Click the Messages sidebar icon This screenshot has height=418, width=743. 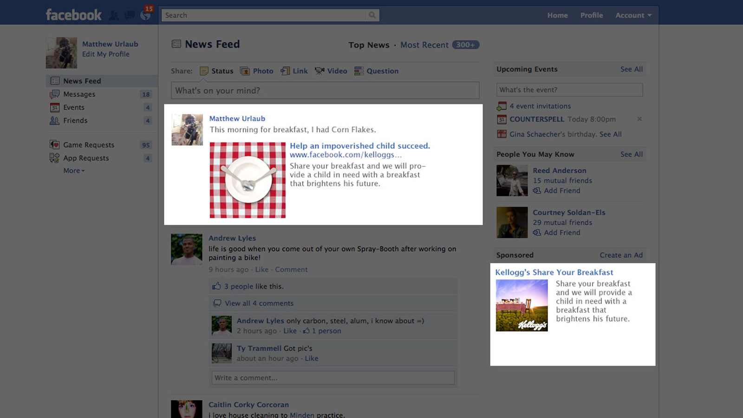tap(55, 94)
